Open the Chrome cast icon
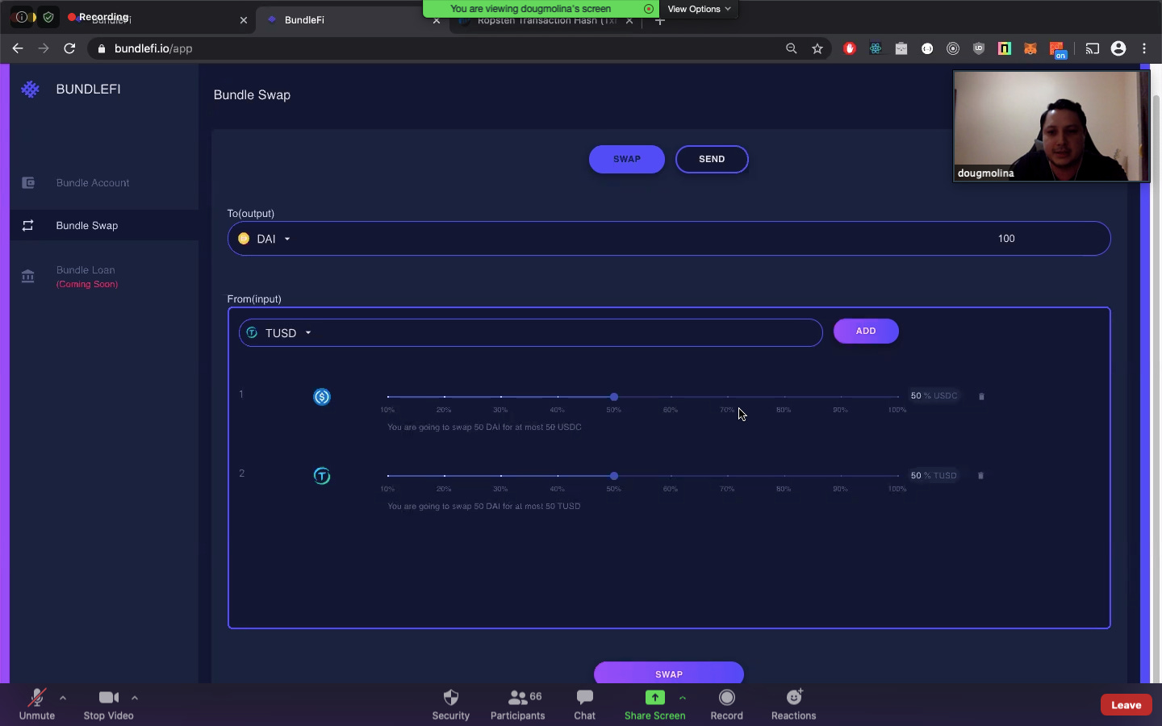The image size is (1162, 726). point(1092,48)
